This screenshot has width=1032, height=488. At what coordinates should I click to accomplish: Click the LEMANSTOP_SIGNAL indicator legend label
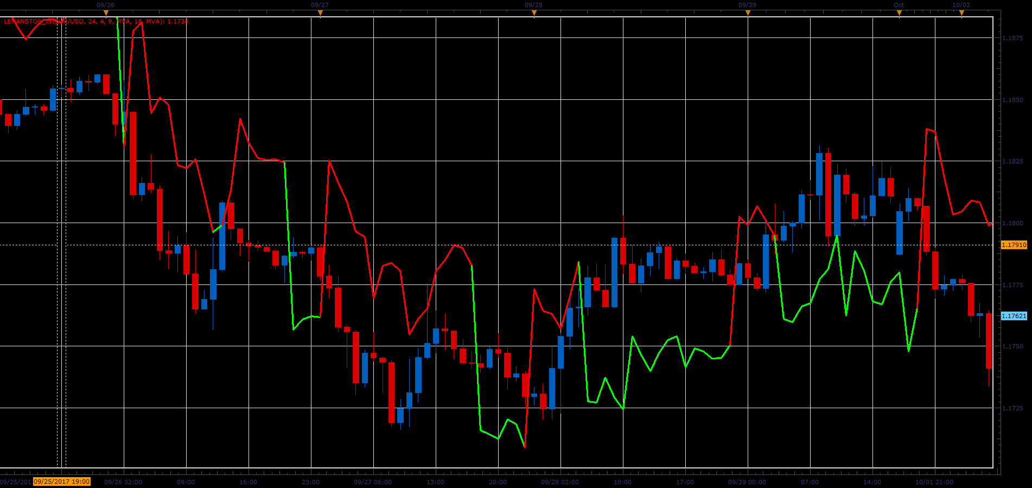click(x=96, y=21)
